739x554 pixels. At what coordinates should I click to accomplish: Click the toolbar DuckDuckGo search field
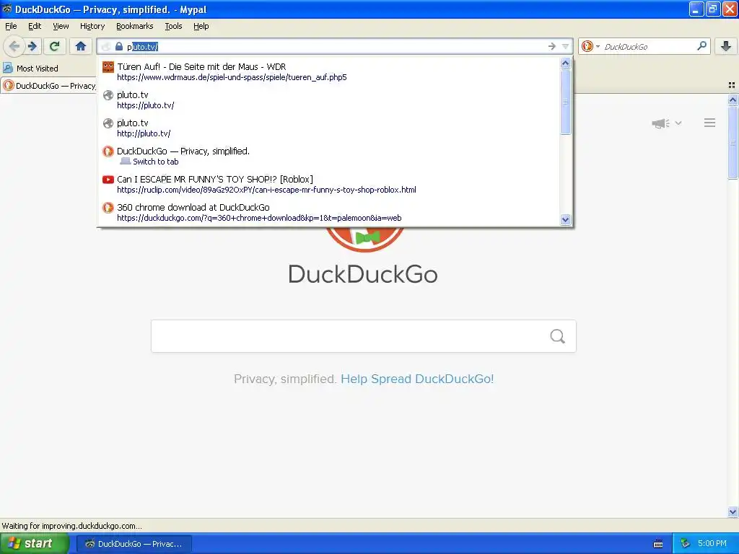650,46
